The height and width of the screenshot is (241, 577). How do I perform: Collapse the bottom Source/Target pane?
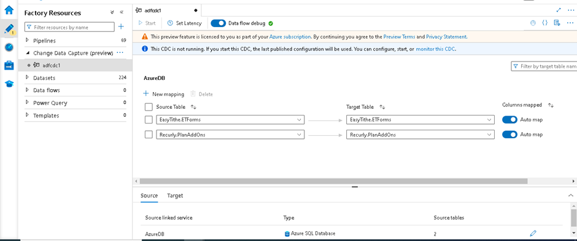point(571,196)
